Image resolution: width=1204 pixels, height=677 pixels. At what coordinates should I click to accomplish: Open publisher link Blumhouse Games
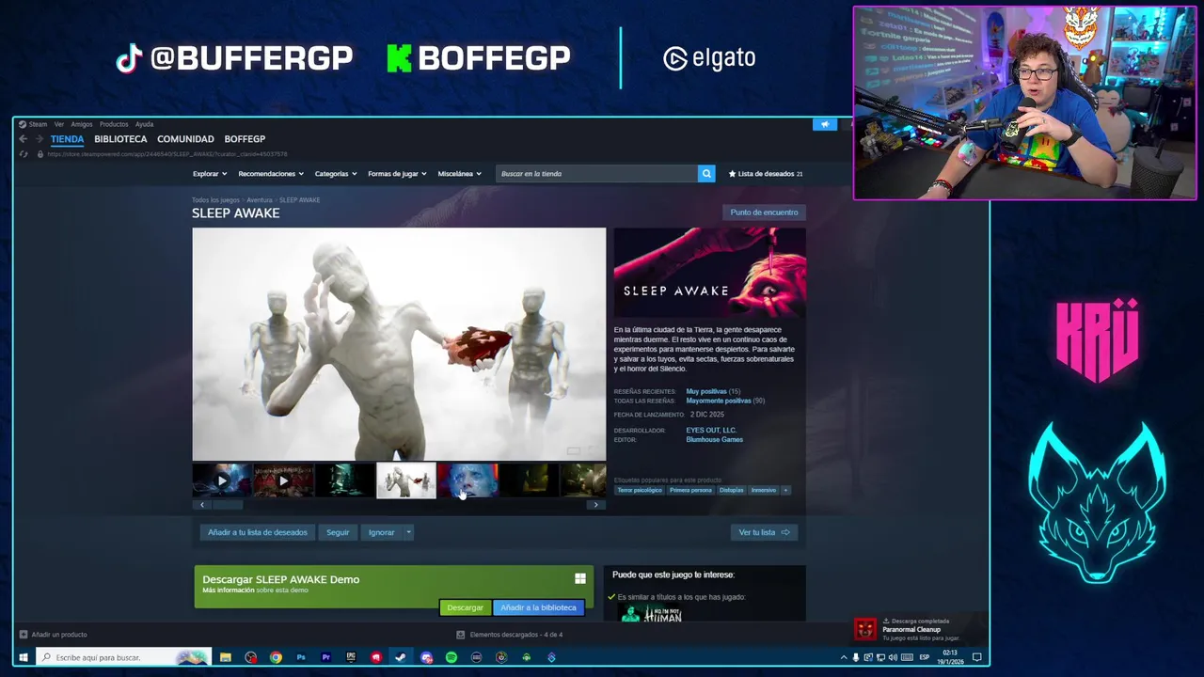pyautogui.click(x=714, y=440)
